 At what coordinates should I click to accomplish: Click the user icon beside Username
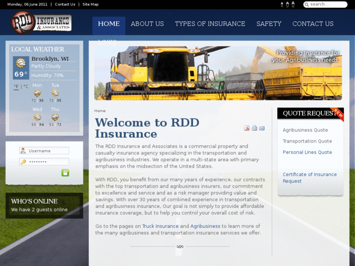[x=23, y=151]
